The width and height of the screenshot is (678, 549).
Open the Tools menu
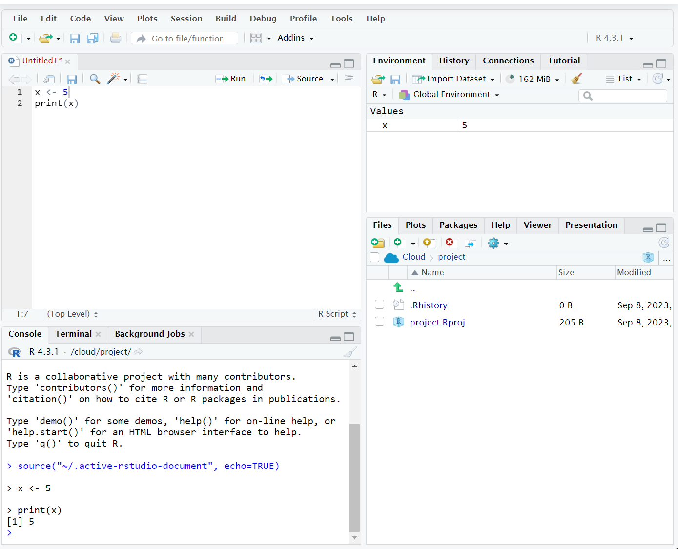341,19
